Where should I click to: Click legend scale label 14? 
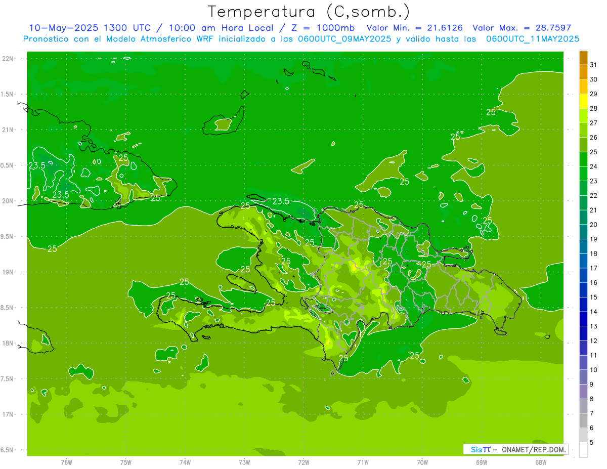click(593, 312)
